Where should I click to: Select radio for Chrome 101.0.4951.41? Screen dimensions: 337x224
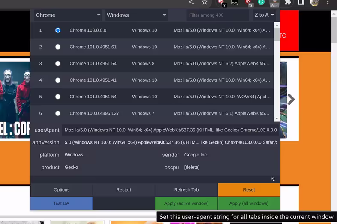pyautogui.click(x=57, y=80)
